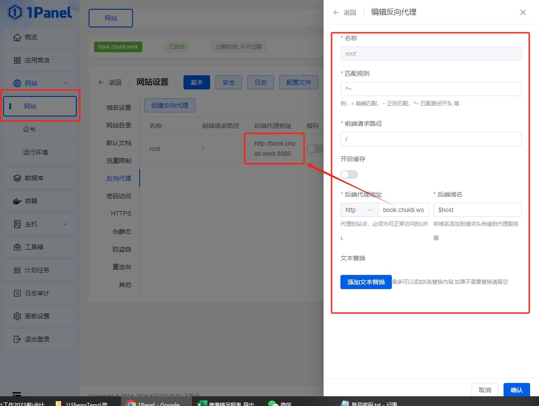The image size is (539, 406).
Task: Open 计划任务 scheduled tasks
Action: coord(40,270)
